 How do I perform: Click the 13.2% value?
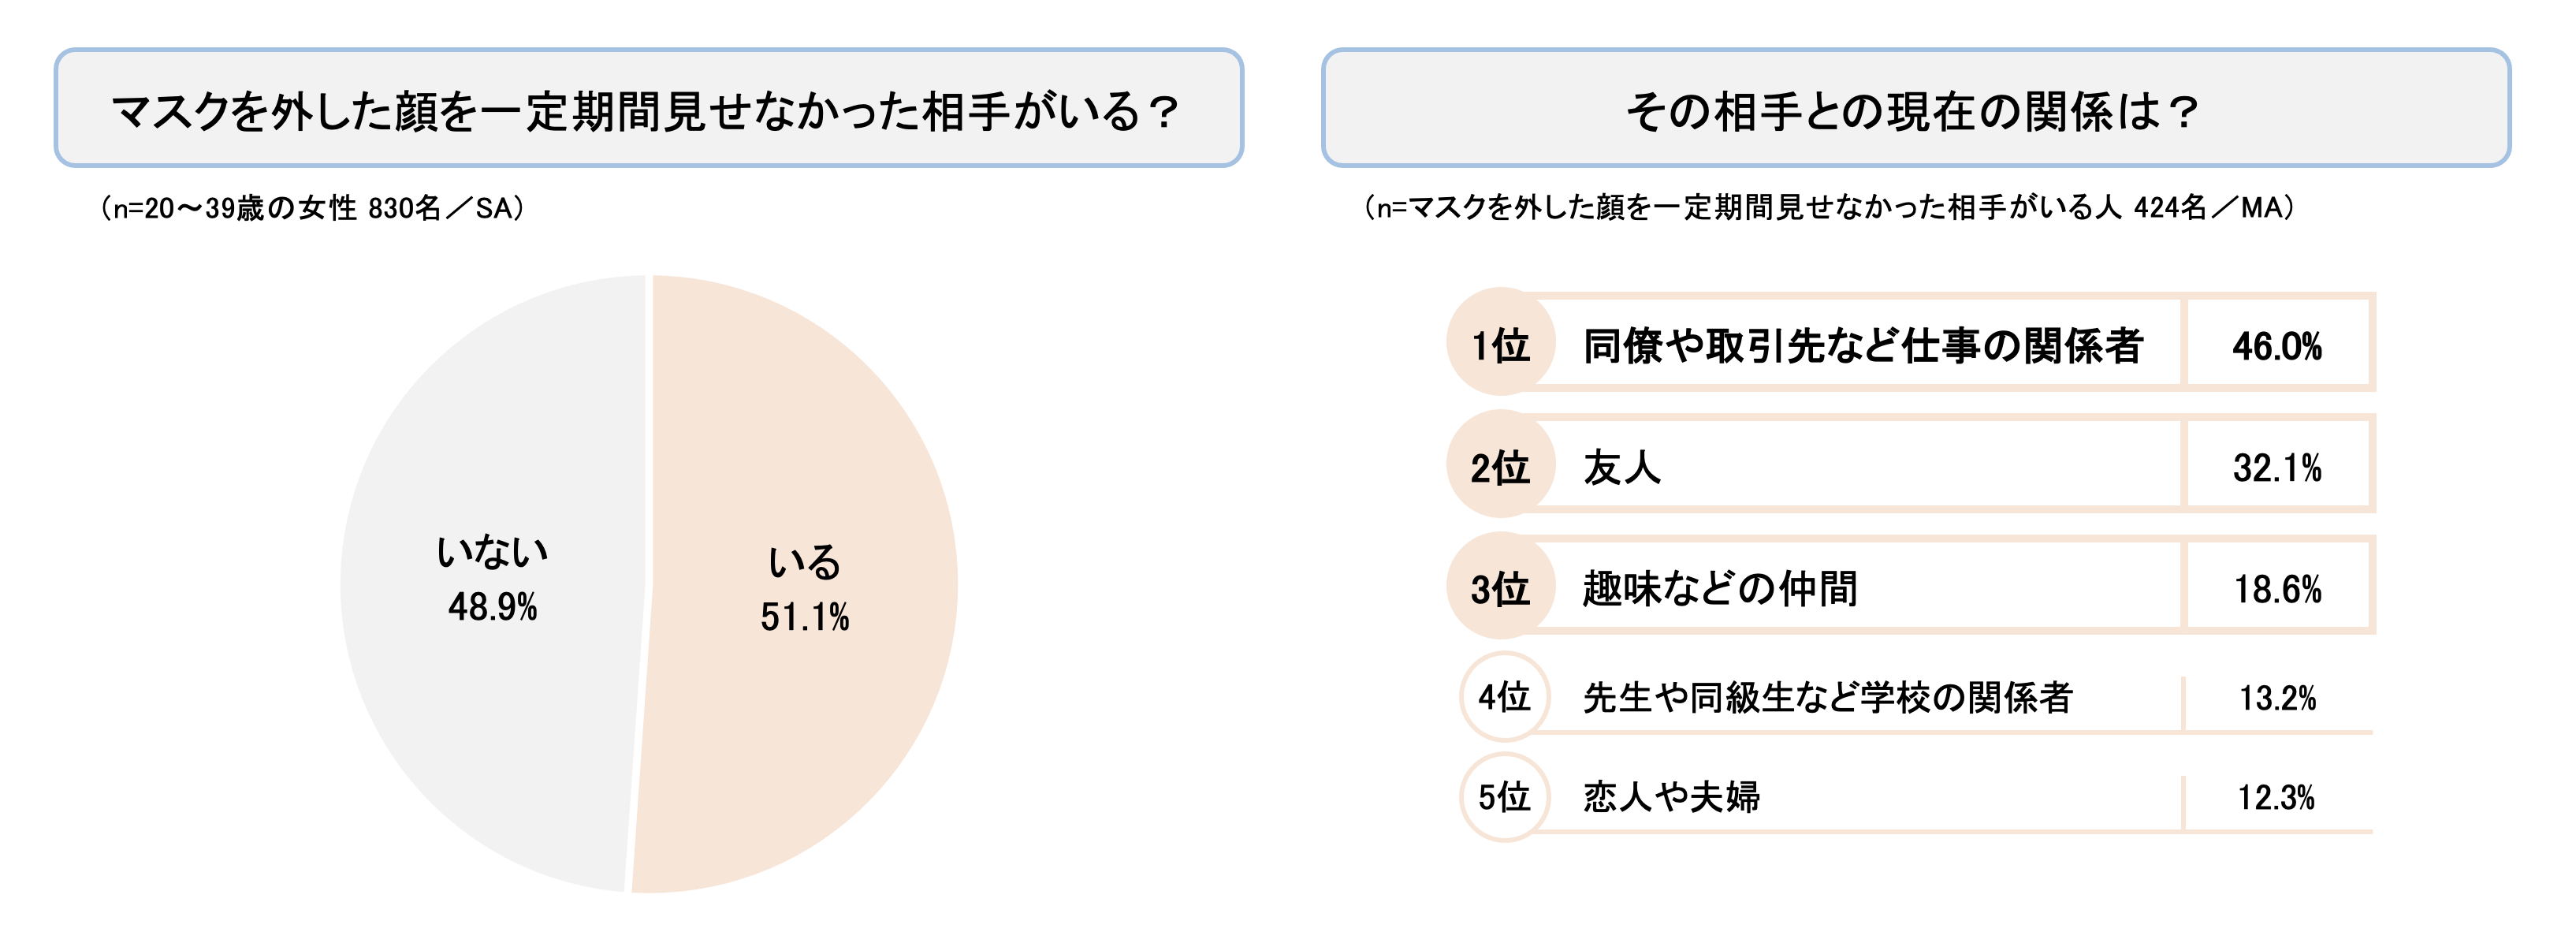[x=2277, y=698]
